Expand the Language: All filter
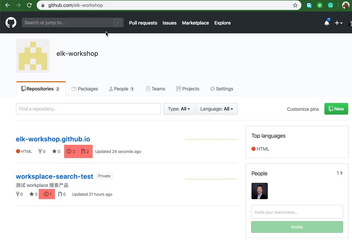The image size is (352, 242). 217,109
